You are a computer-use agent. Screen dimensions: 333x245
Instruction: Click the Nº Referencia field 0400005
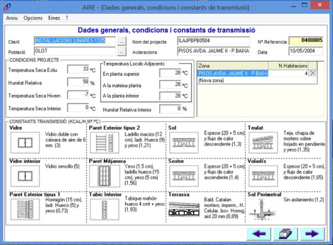coord(306,41)
